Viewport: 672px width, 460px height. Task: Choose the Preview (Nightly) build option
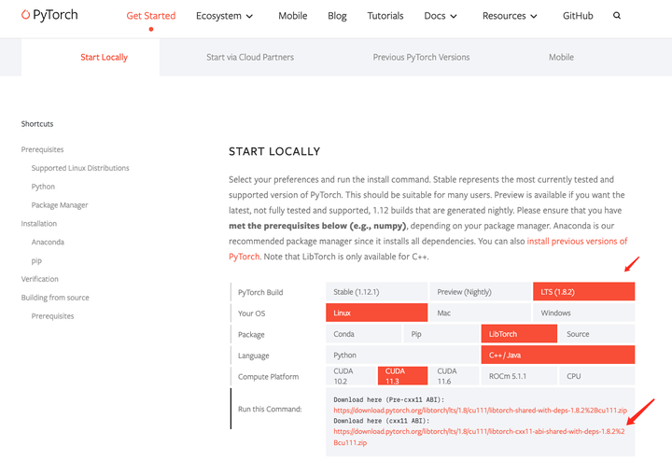(x=480, y=292)
